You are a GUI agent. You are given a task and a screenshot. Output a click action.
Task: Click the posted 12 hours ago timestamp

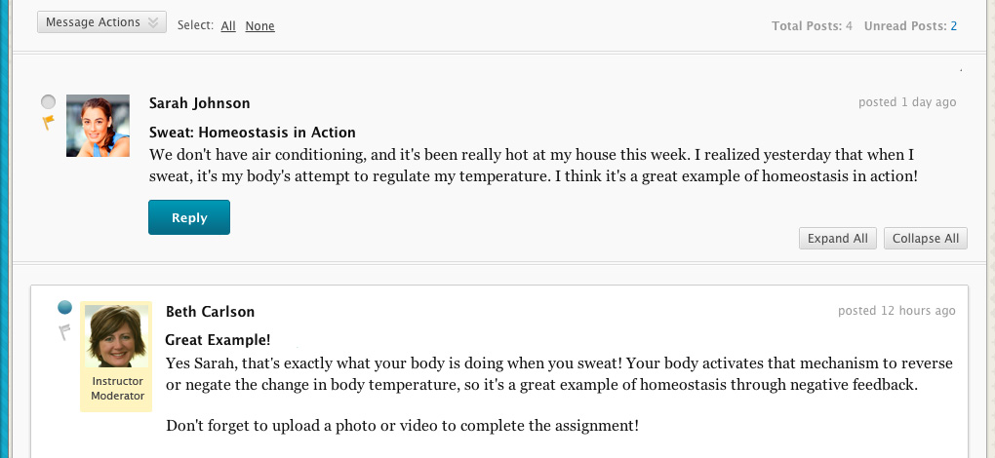896,311
